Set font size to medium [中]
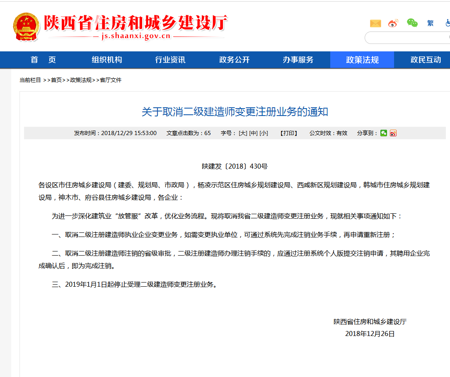 point(253,133)
